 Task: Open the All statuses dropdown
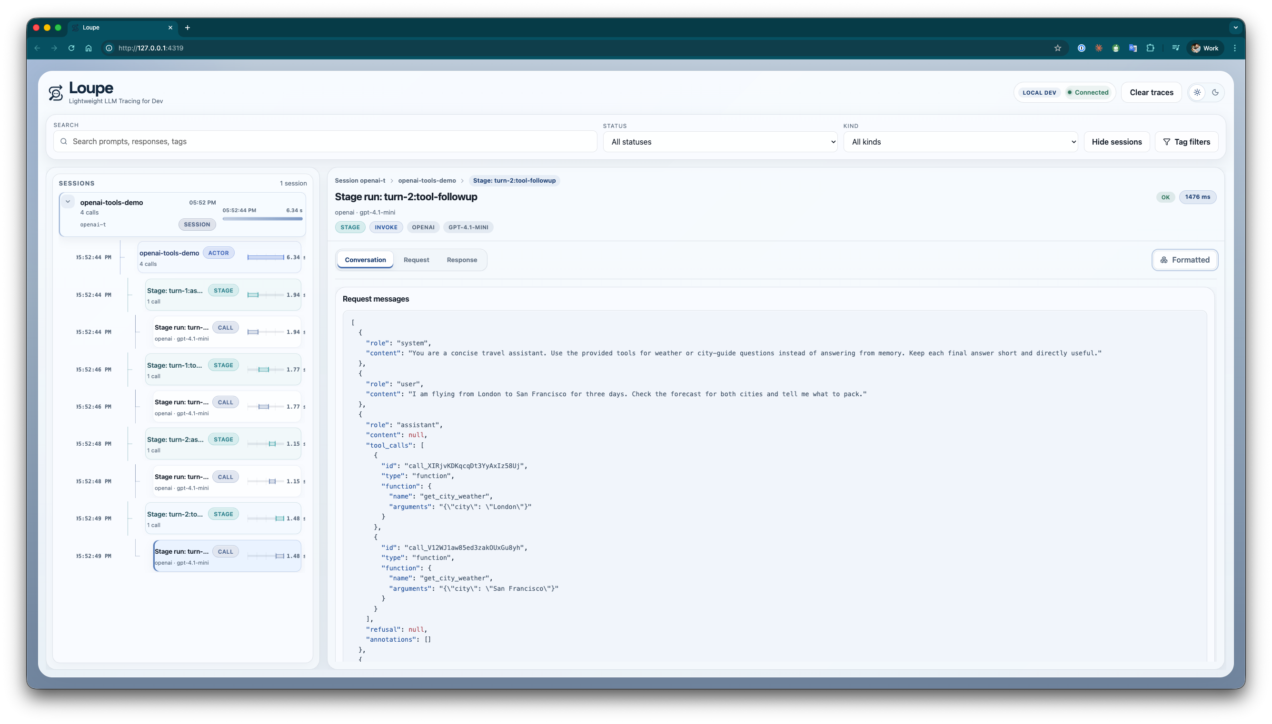720,142
